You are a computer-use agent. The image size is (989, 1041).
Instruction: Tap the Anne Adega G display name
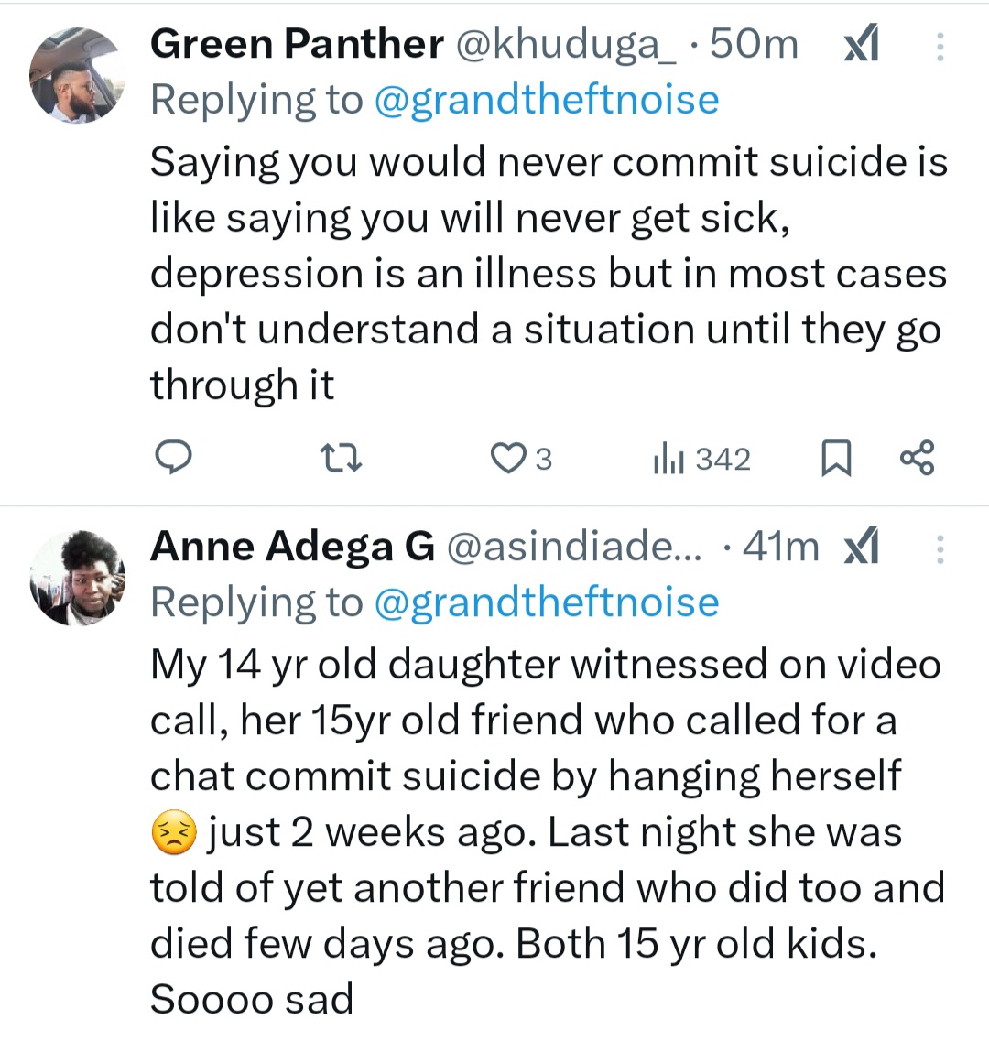point(292,547)
